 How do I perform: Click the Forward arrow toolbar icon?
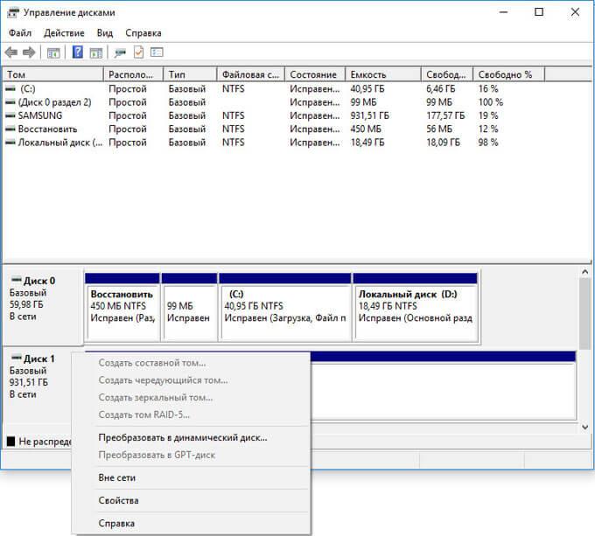tap(29, 52)
